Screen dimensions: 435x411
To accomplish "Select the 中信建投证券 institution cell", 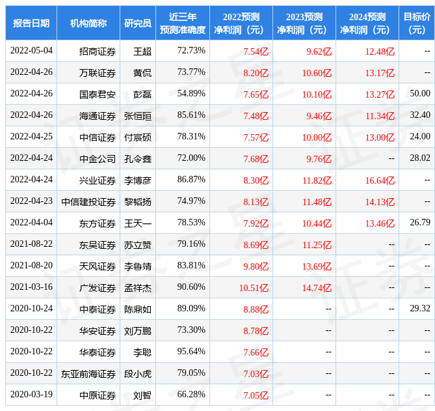I will (88, 202).
